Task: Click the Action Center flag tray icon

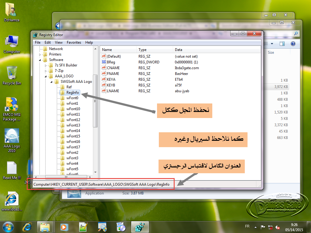Action: [263, 227]
